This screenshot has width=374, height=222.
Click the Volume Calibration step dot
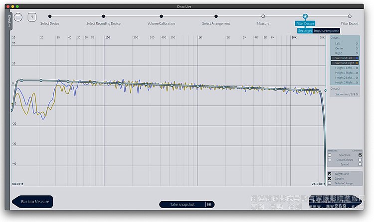(161, 16)
